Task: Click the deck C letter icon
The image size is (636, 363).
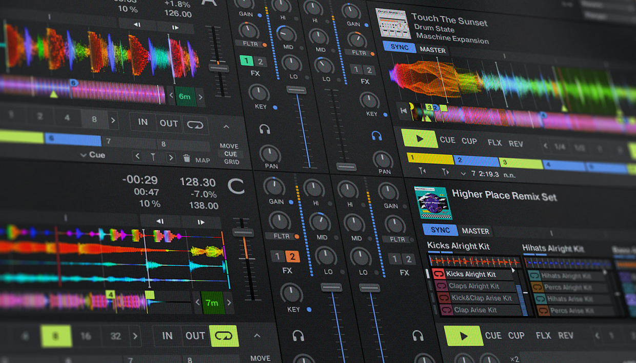Action: [236, 186]
